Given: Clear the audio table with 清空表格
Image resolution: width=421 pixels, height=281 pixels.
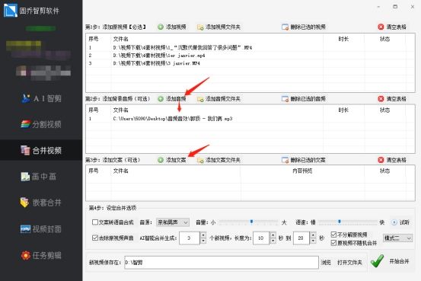Looking at the screenshot, I should point(392,99).
